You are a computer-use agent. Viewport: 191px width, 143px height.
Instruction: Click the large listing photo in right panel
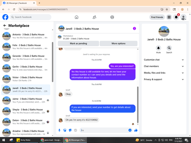tap(164, 31)
